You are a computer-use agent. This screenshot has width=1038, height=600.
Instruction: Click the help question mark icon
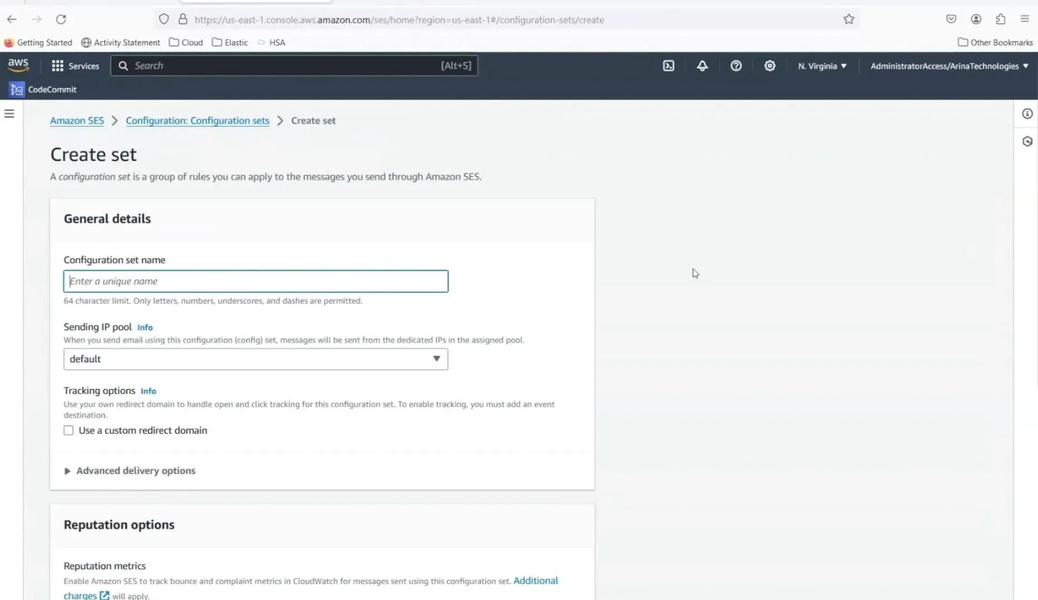pos(736,66)
